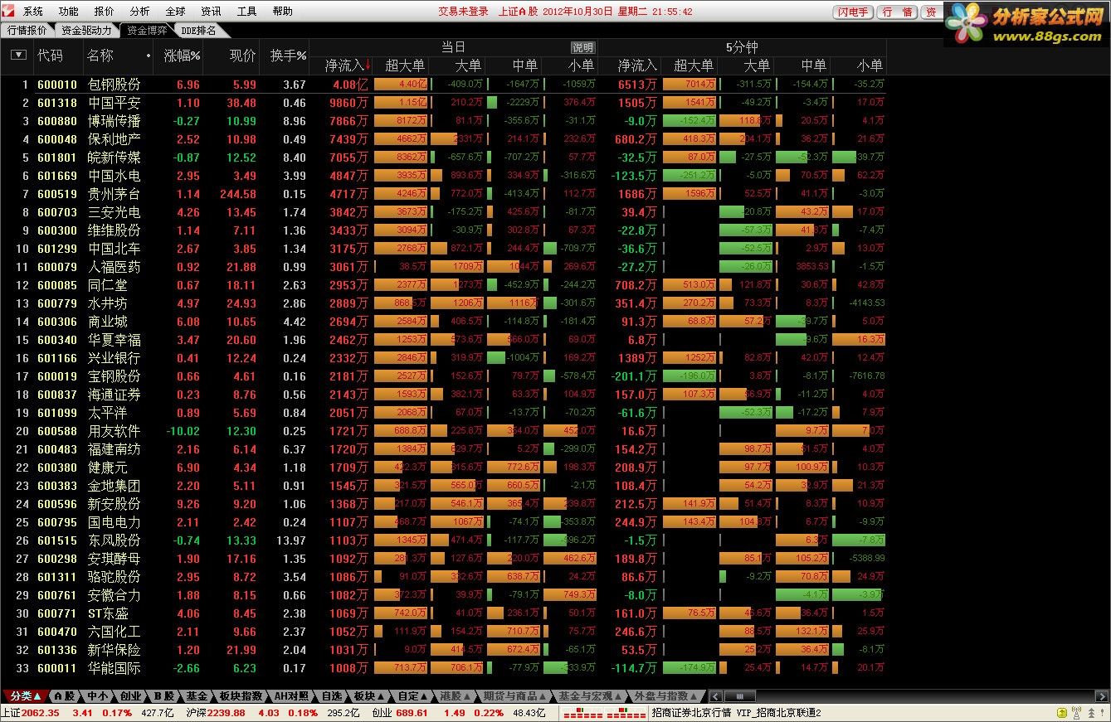Click 水井坊 stock name
1111x722 pixels.
tap(108, 303)
